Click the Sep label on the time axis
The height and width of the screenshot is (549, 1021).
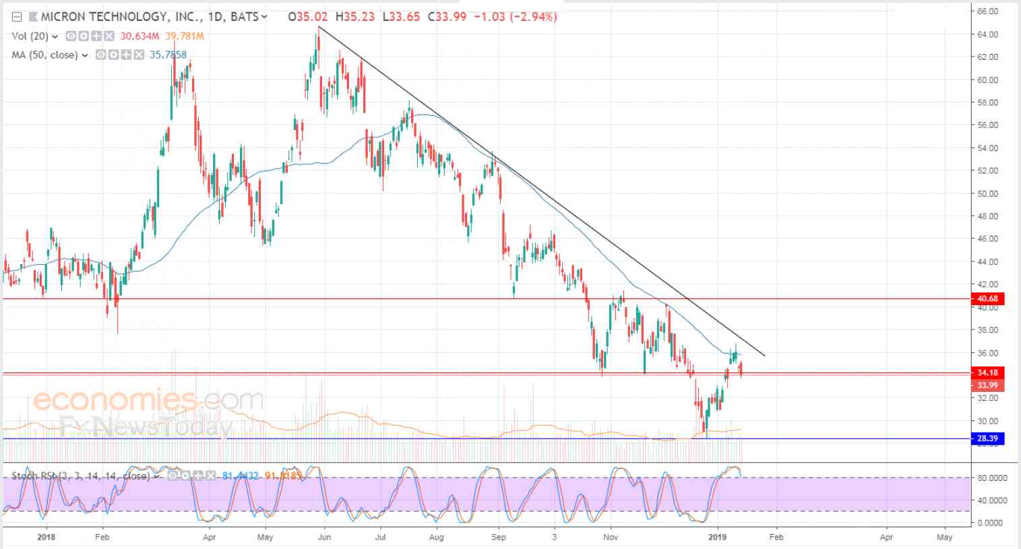(499, 537)
